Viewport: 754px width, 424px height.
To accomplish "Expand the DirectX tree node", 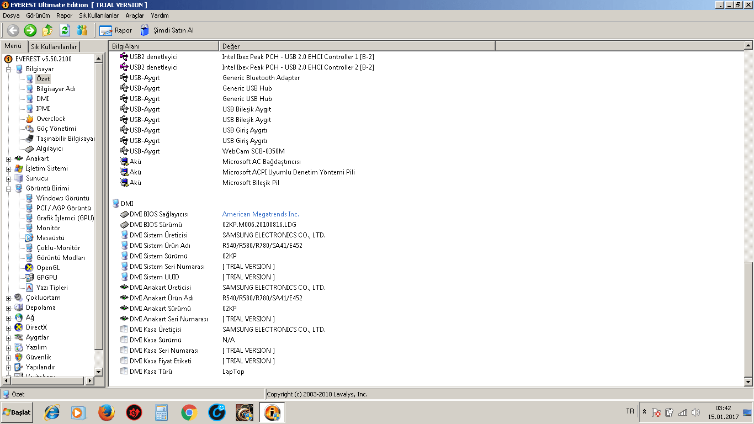I will click(9, 328).
